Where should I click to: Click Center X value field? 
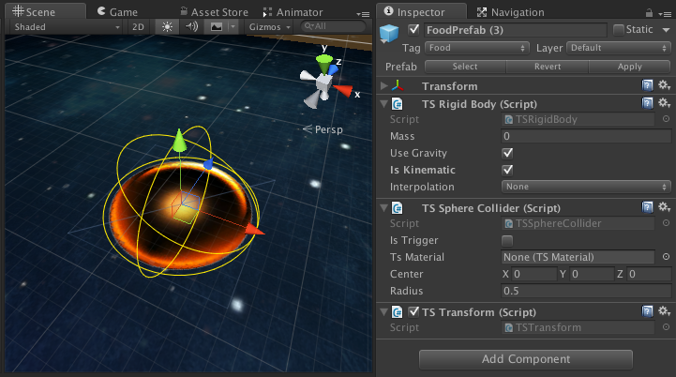[x=534, y=274]
